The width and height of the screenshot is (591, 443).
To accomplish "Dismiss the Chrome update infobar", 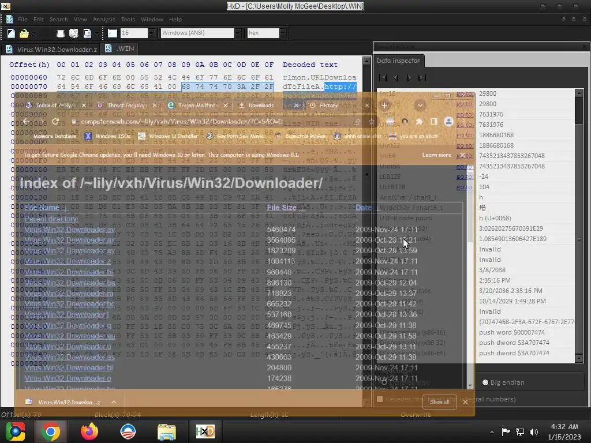I will point(462,155).
